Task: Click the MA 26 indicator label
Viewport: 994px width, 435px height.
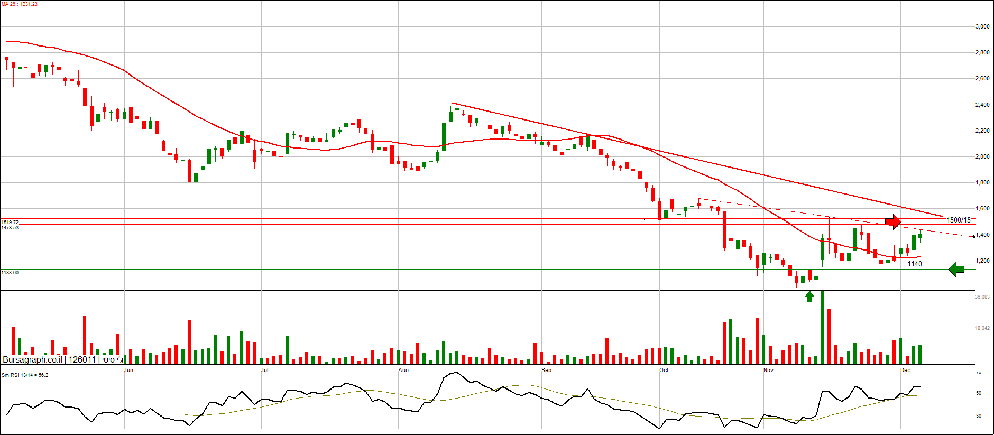Action: coord(20,4)
